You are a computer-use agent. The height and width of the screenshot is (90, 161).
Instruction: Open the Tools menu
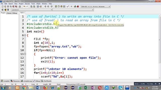[33, 4]
